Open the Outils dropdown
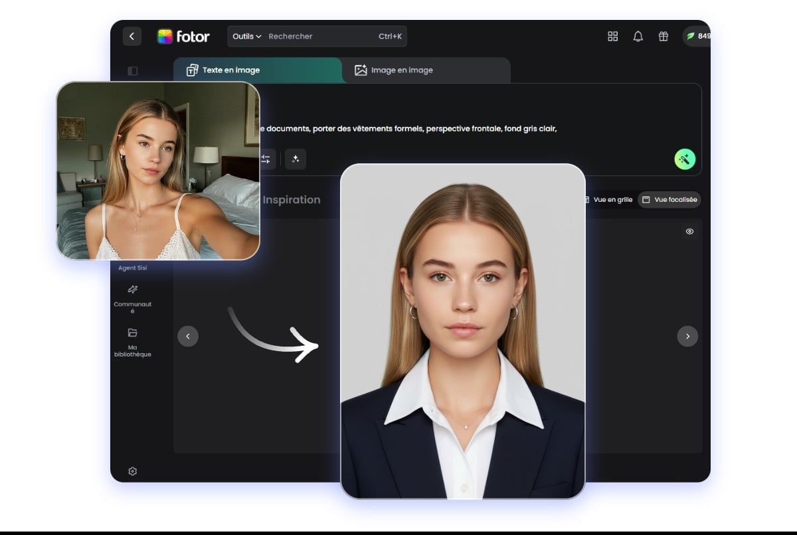The width and height of the screenshot is (797, 535). click(246, 37)
